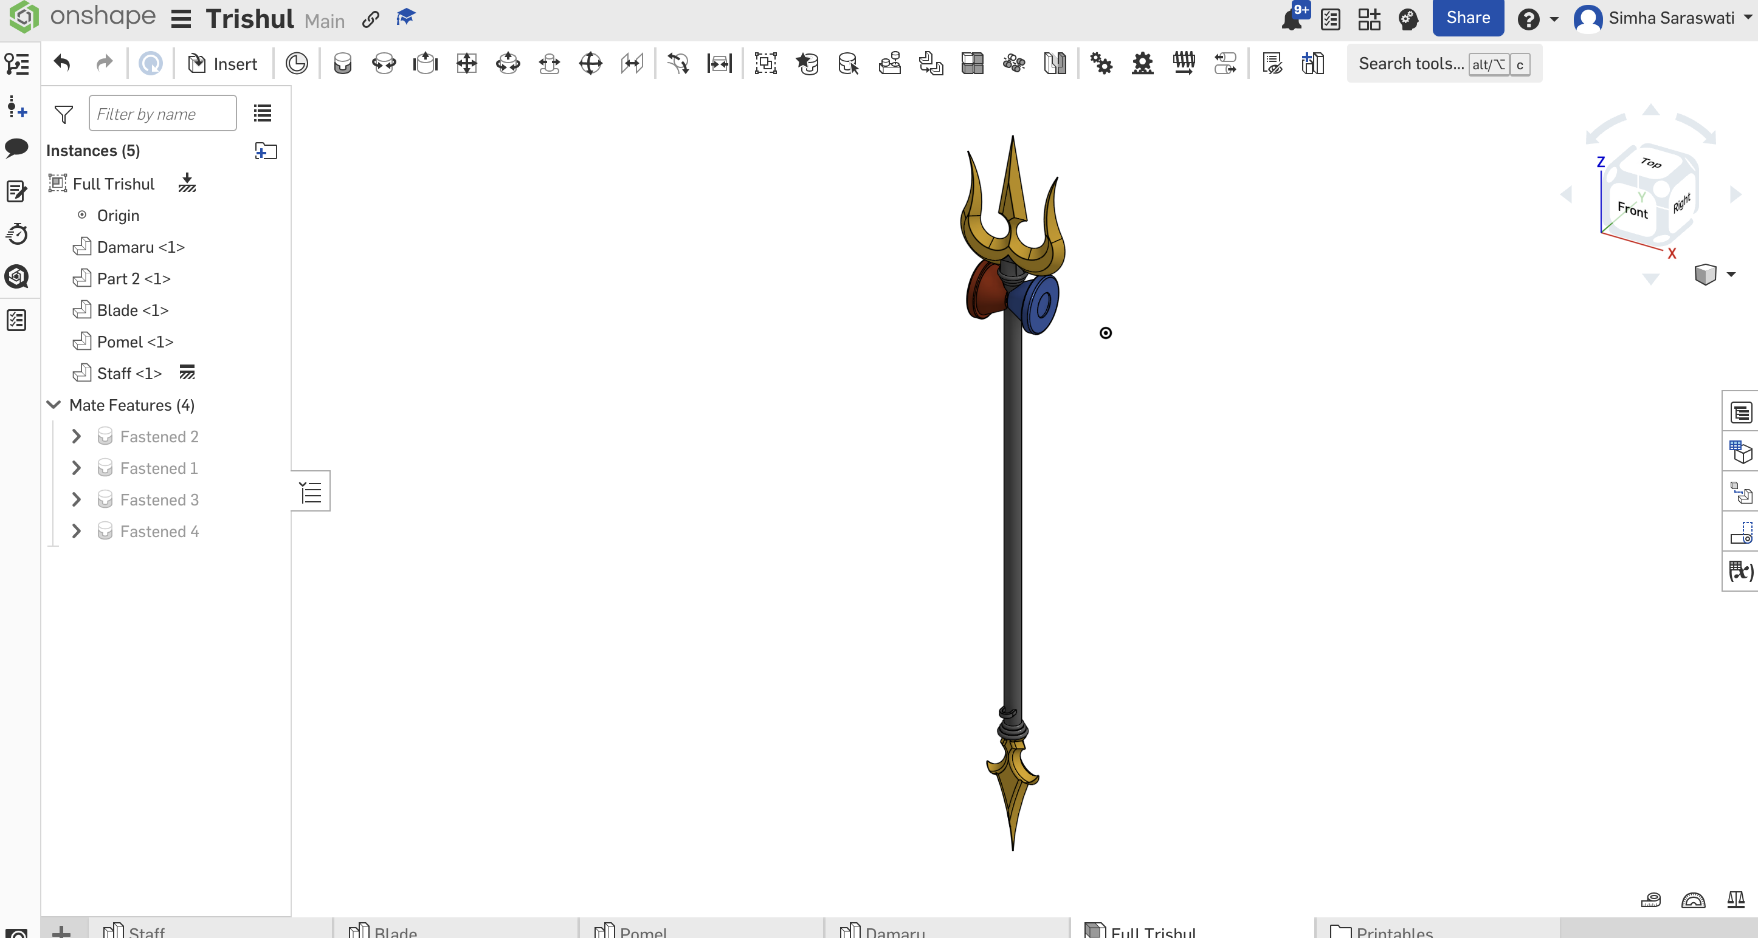
Task: Switch to the Blade tab
Action: tap(455, 928)
